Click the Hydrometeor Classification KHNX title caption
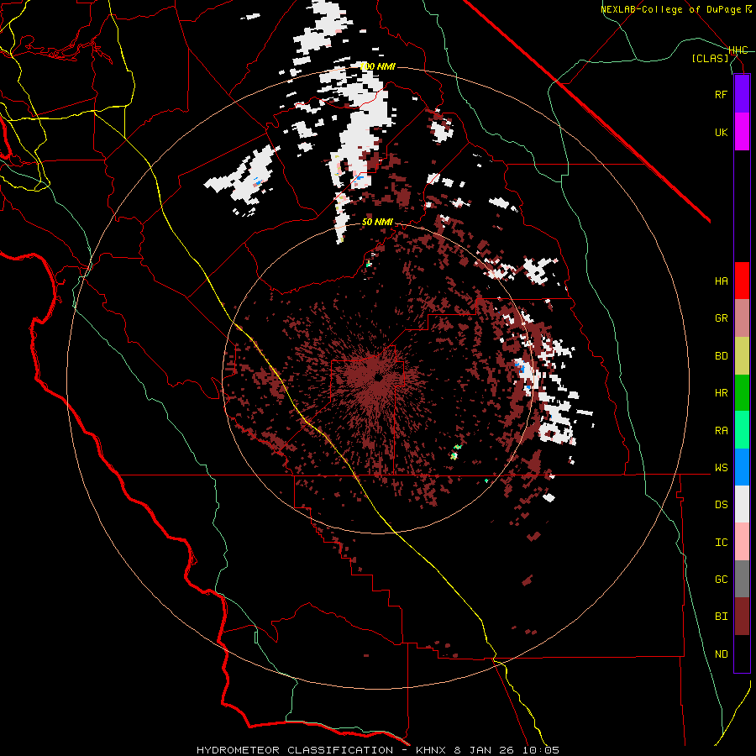 378,750
